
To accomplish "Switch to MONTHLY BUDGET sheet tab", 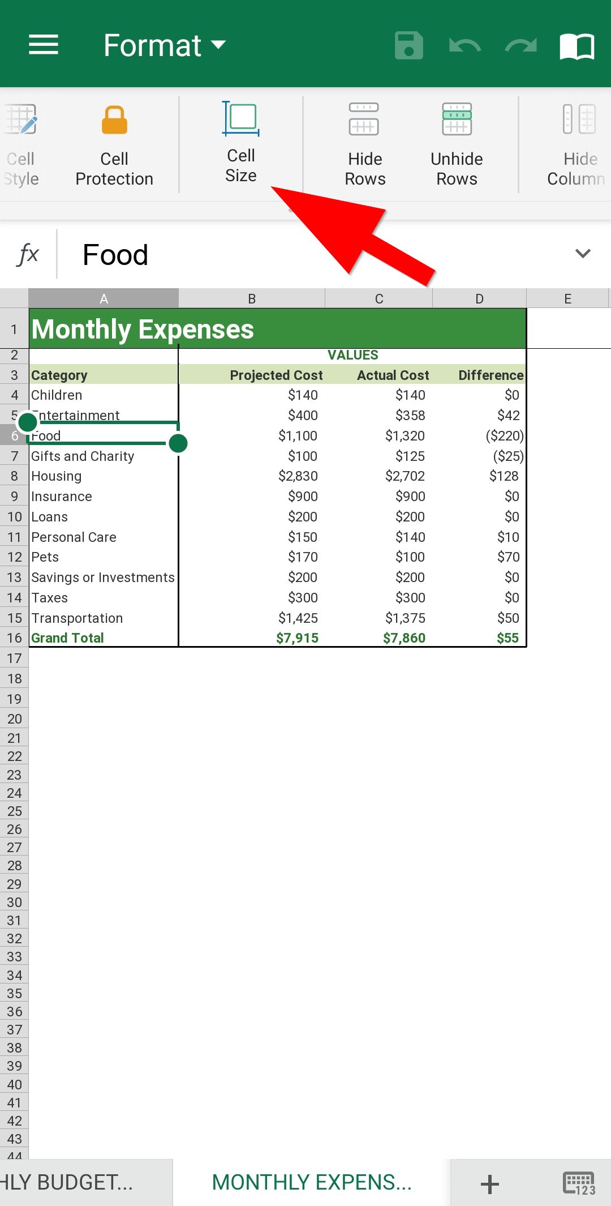I will 86,1183.
